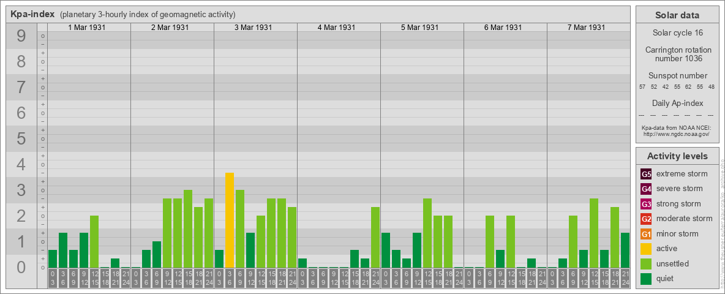The width and height of the screenshot is (725, 294).
Task: Click the G3 strong storm badge
Action: click(646, 204)
